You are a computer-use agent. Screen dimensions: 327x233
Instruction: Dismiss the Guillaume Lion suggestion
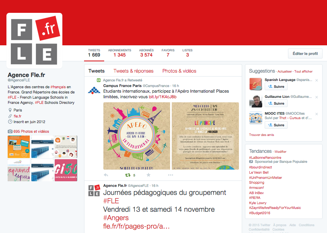click(x=317, y=97)
